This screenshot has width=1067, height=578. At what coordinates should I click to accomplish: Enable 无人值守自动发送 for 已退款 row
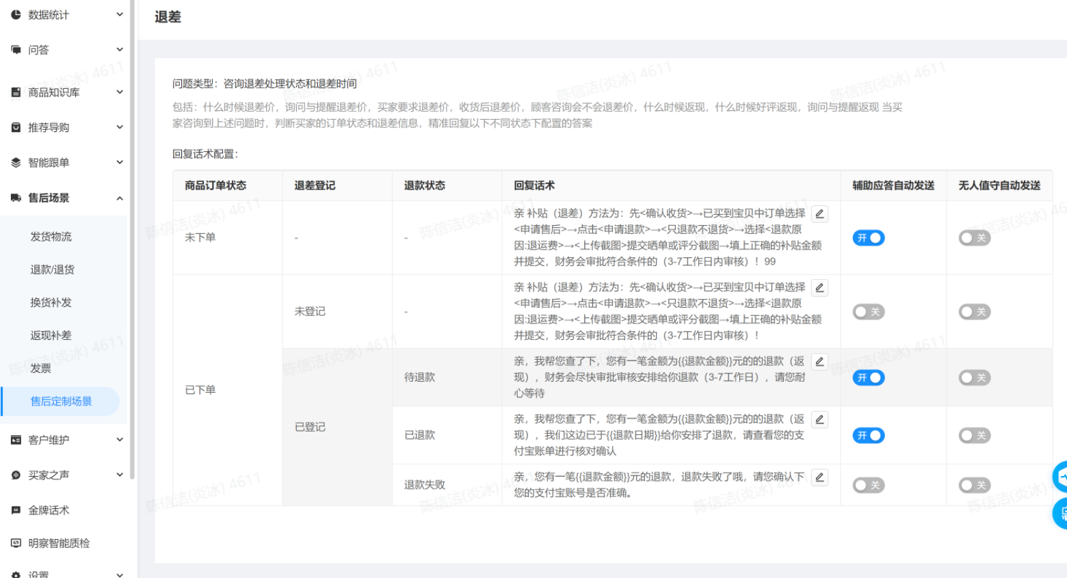(975, 436)
